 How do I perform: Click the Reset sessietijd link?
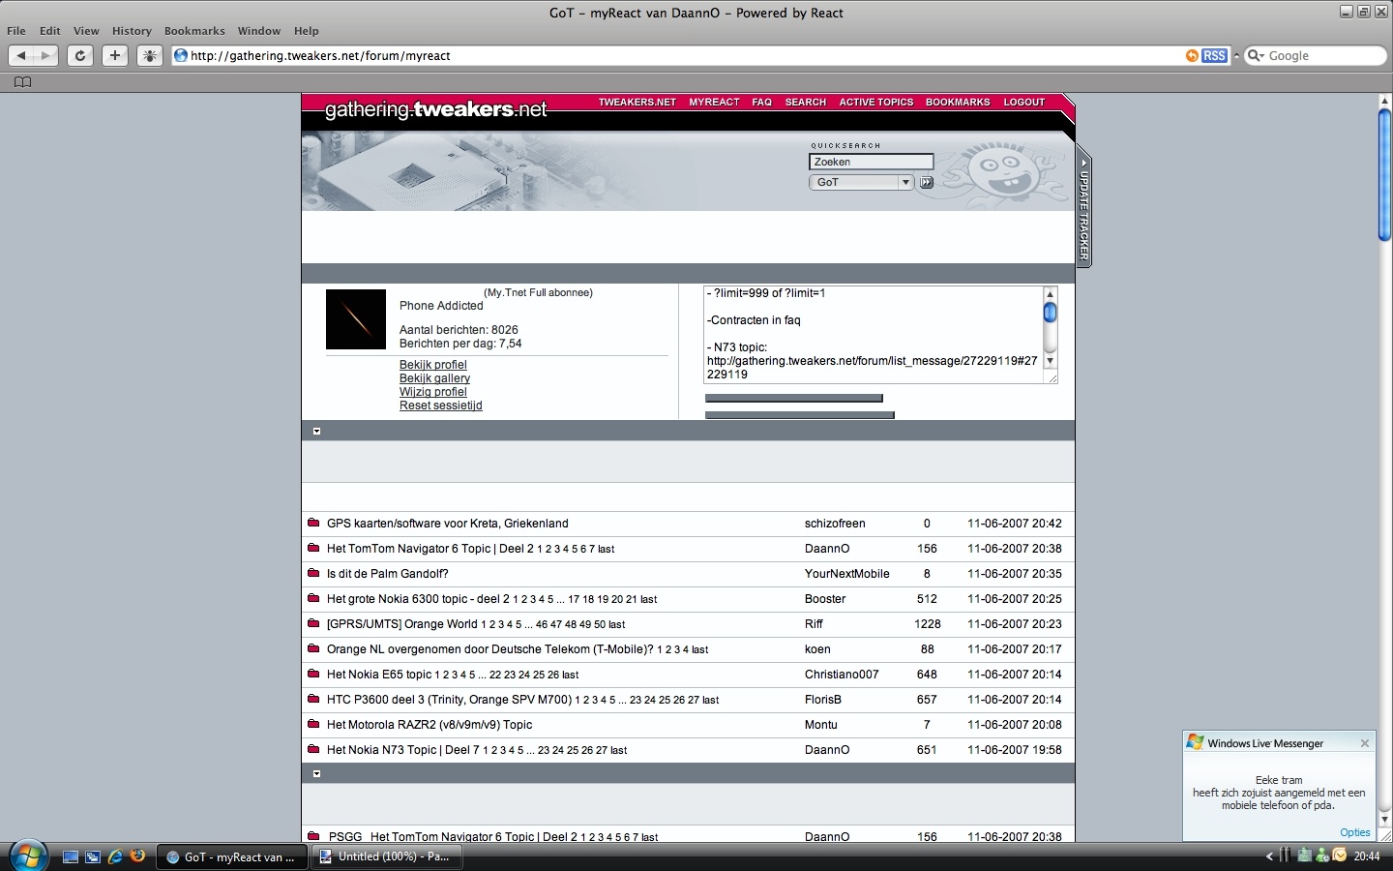coord(441,405)
